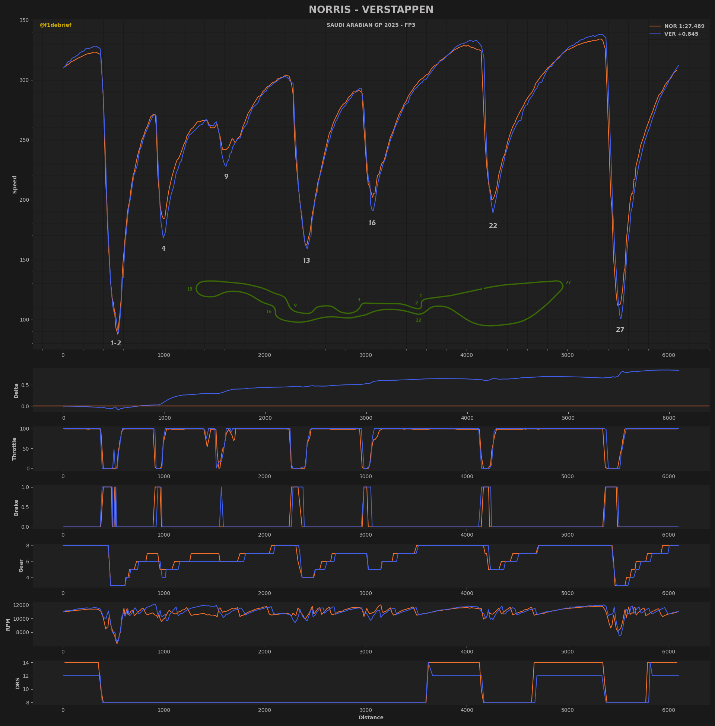Select the green "9" marker on the track map
This screenshot has width=715, height=726.
[295, 306]
